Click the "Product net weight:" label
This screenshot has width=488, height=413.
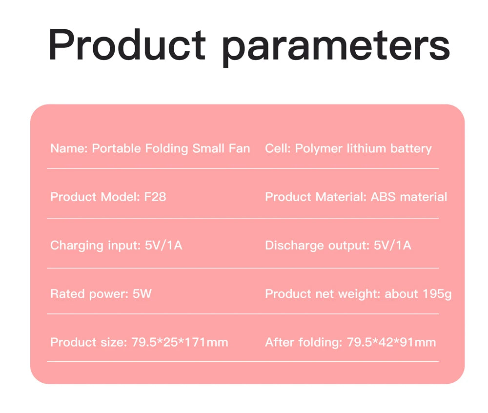[323, 294]
